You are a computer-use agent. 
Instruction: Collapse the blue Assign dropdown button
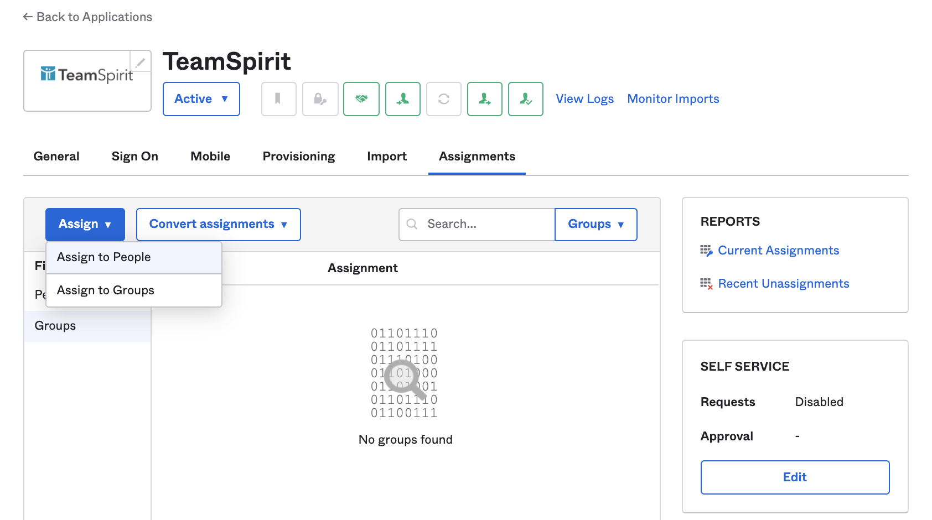coord(85,224)
